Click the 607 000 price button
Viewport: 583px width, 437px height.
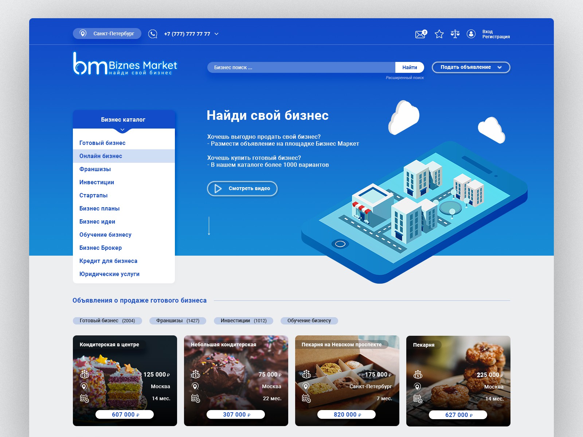tap(125, 414)
